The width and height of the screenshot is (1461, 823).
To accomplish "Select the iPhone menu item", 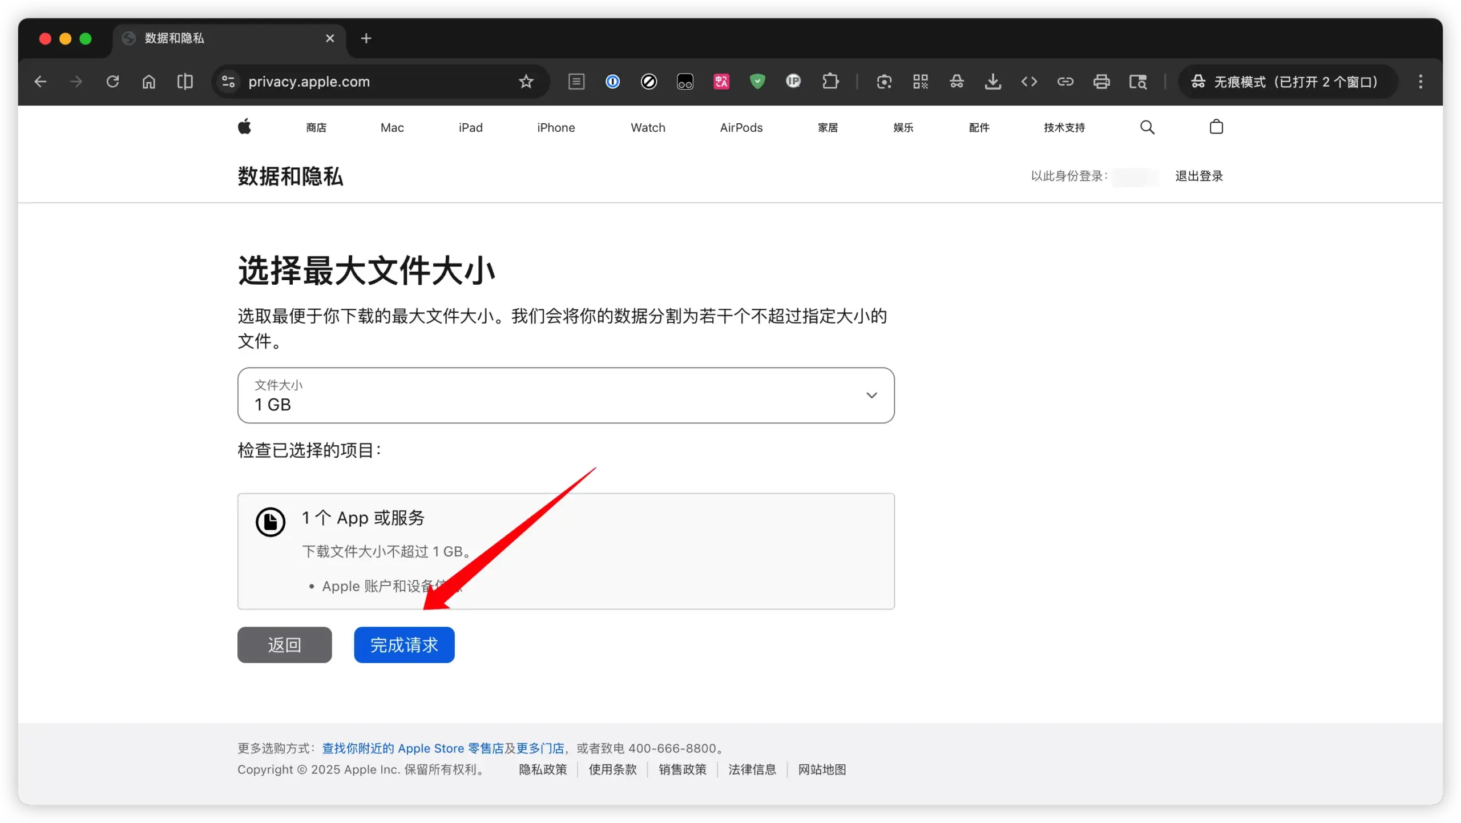I will click(x=556, y=127).
